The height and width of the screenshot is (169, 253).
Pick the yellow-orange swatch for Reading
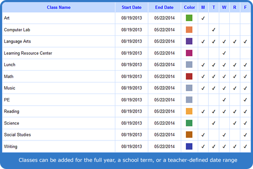pyautogui.click(x=189, y=111)
